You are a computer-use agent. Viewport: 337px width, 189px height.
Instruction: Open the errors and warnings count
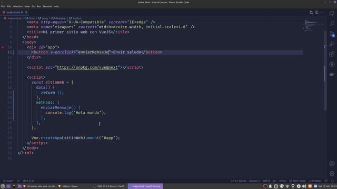(x=28, y=181)
